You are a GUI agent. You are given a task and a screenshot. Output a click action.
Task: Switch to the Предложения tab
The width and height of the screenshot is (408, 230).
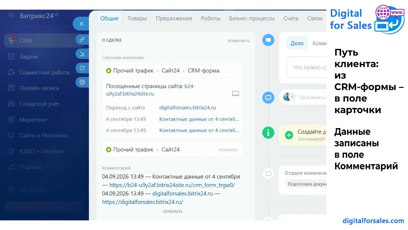[x=174, y=18]
